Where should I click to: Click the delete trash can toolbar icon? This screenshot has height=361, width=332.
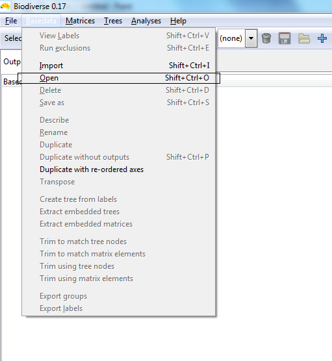266,38
